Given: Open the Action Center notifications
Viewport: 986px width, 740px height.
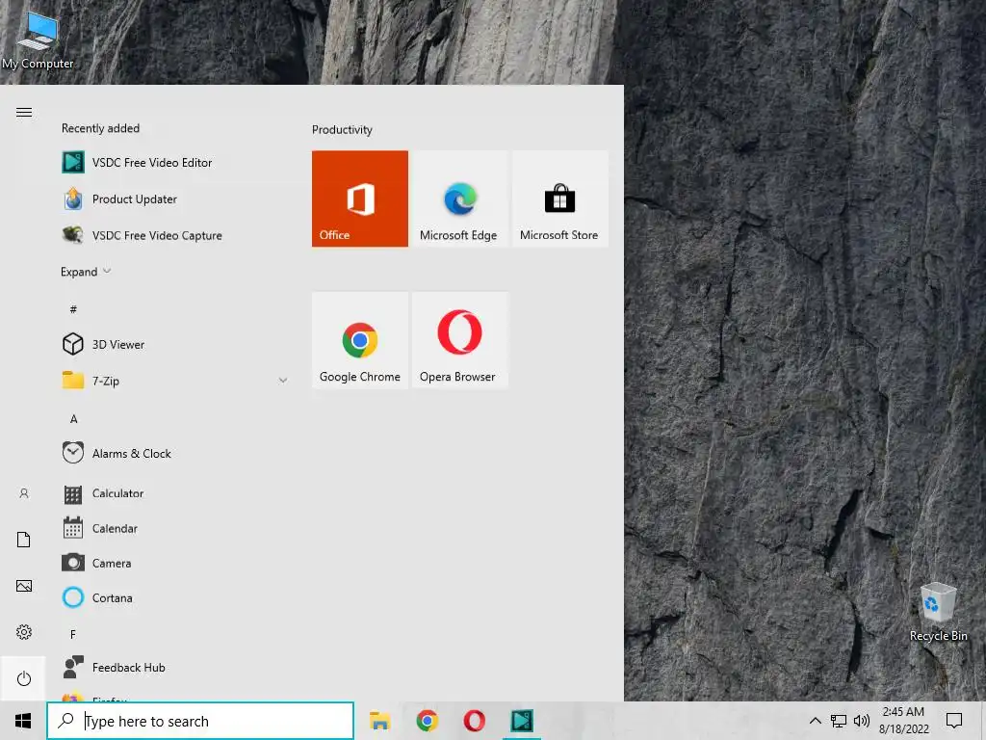Looking at the screenshot, I should point(954,721).
